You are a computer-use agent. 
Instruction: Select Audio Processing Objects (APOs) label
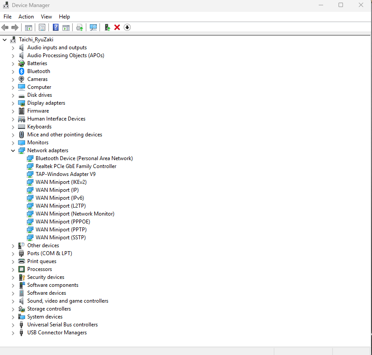click(66, 55)
